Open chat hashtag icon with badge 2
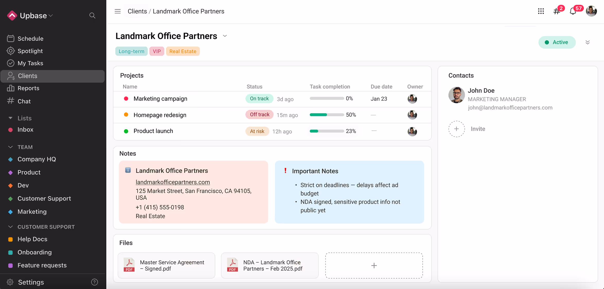This screenshot has height=289, width=604. pyautogui.click(x=557, y=11)
